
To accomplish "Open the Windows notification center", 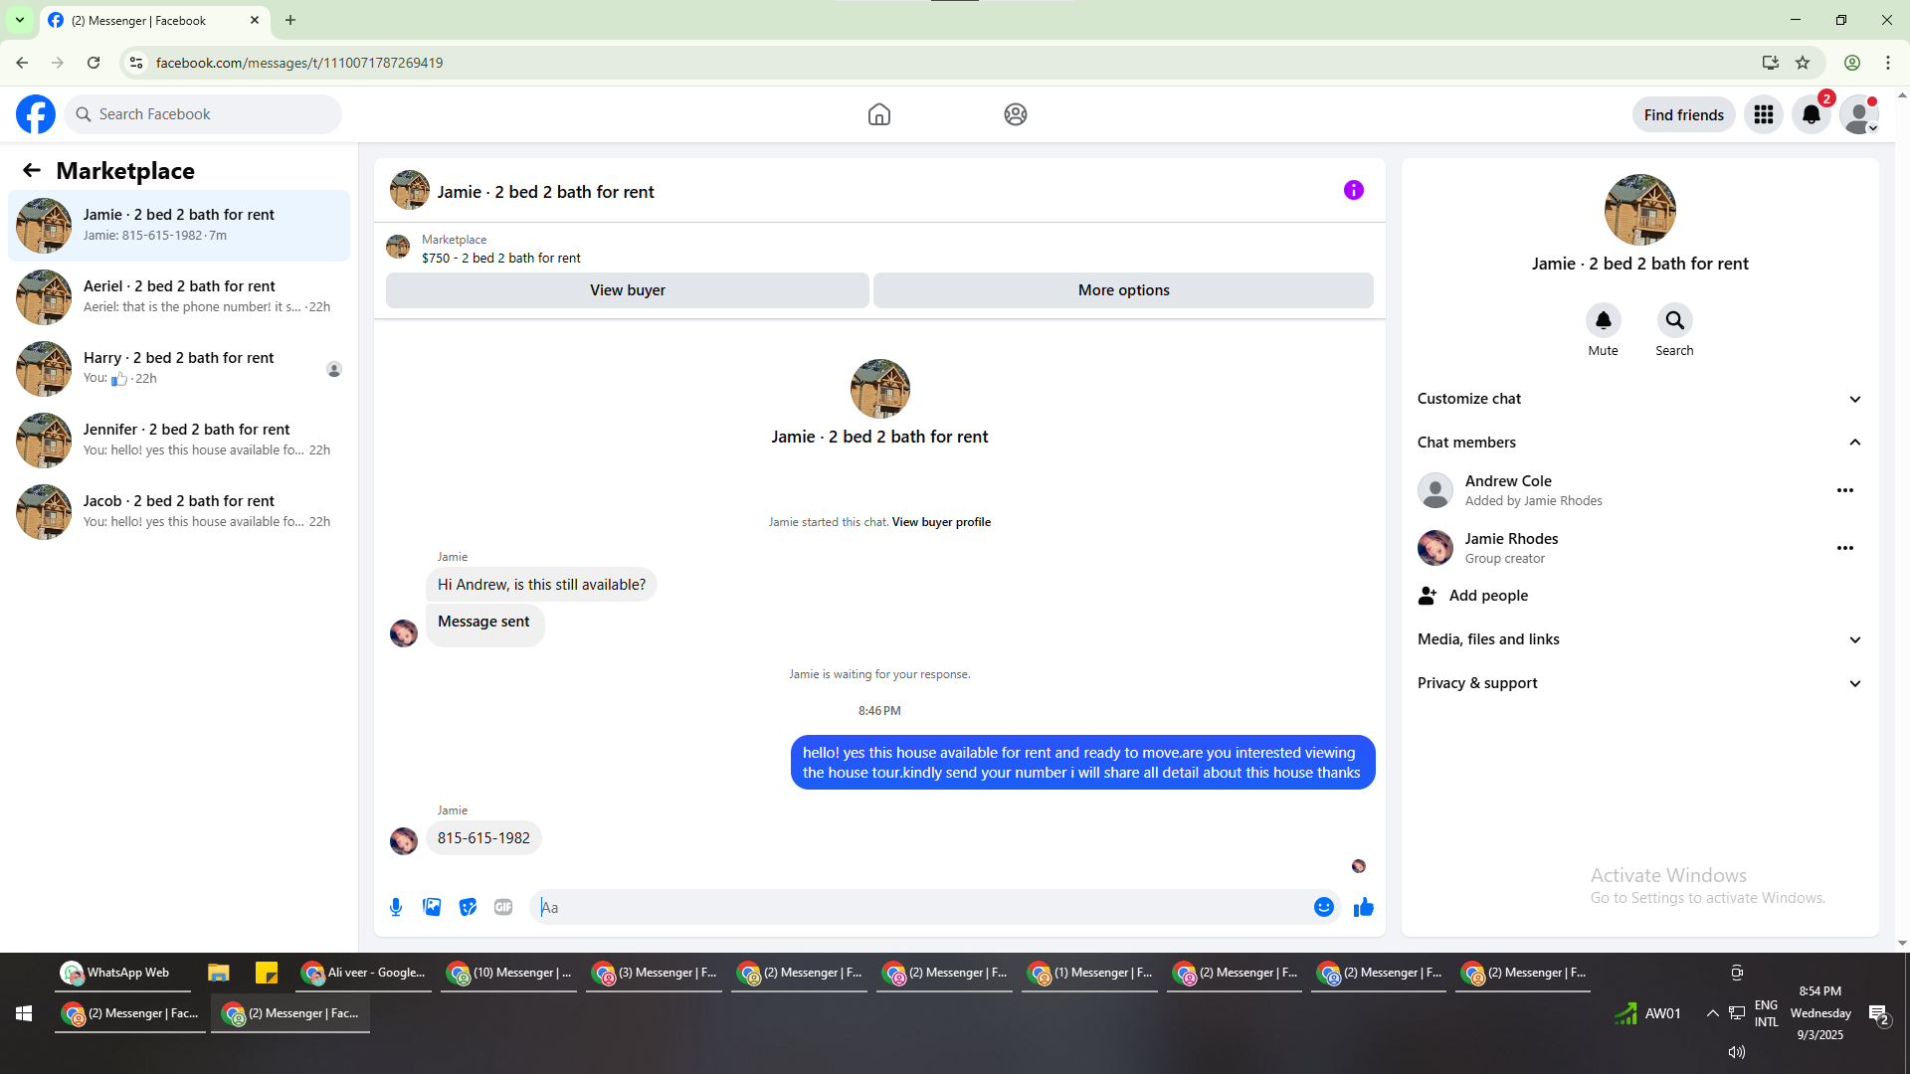I will tap(1878, 1014).
